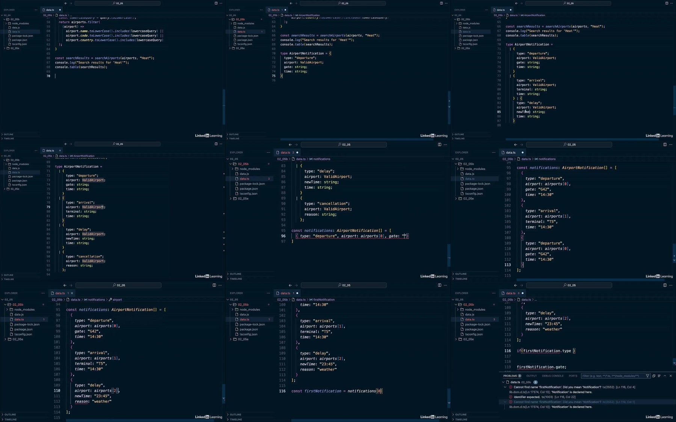Click split editor icon in frame with active line 96
This screenshot has width=676, height=422.
click(439, 144)
